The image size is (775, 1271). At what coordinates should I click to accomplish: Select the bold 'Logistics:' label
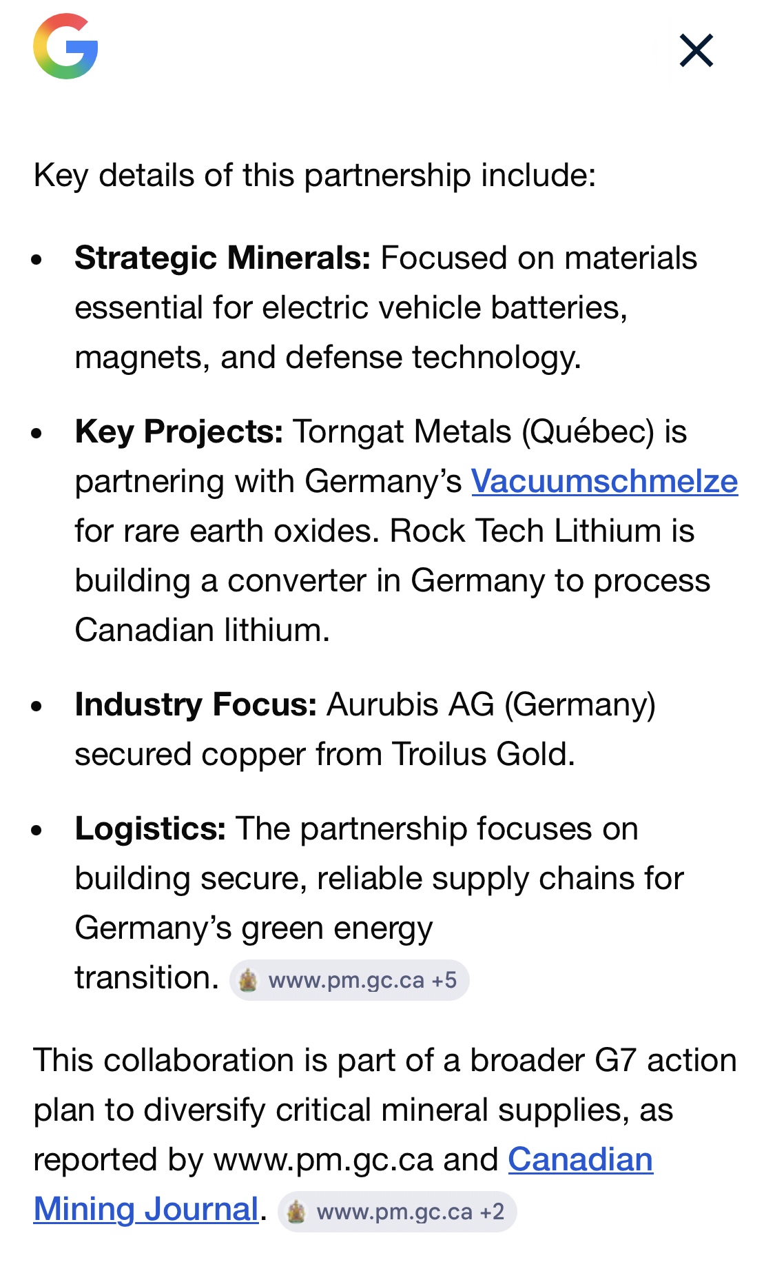click(x=150, y=828)
